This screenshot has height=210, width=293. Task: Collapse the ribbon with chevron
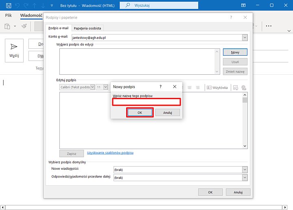point(289,31)
